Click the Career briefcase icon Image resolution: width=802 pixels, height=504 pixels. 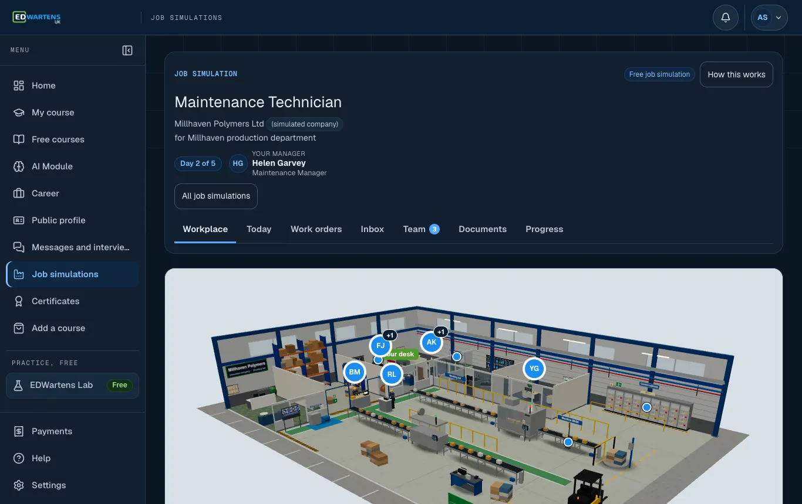click(19, 193)
